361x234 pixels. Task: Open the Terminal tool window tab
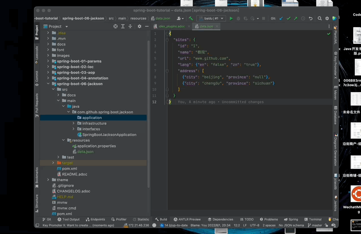point(313,219)
